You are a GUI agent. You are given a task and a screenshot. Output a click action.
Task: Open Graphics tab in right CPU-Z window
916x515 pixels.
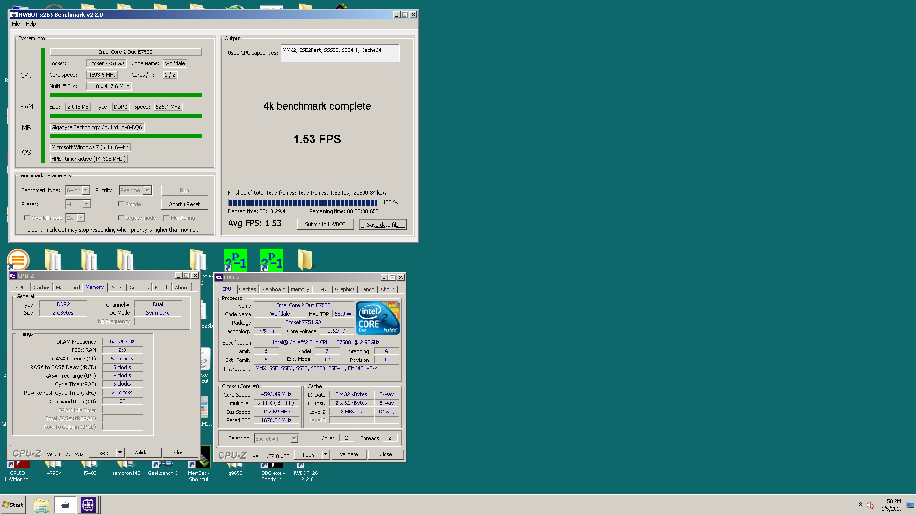tap(345, 289)
